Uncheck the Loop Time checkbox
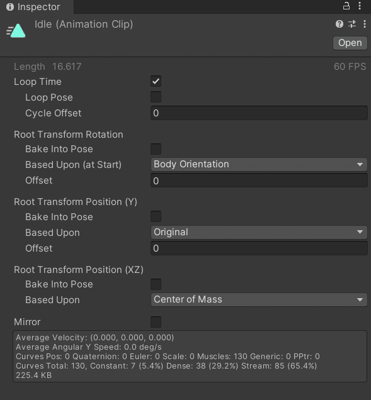The height and width of the screenshot is (400, 371). pyautogui.click(x=156, y=82)
